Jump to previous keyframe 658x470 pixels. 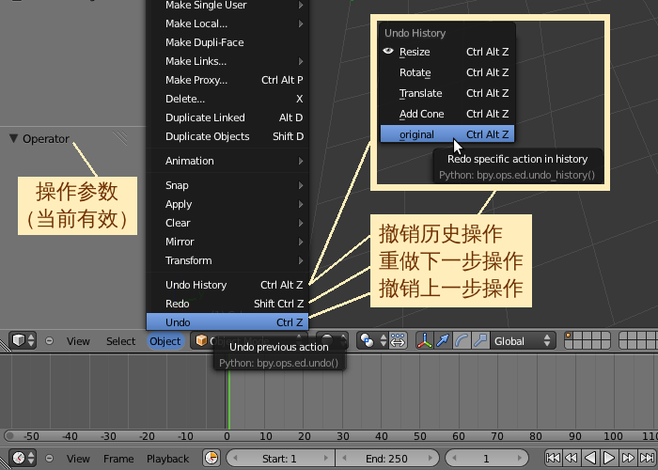(571, 459)
